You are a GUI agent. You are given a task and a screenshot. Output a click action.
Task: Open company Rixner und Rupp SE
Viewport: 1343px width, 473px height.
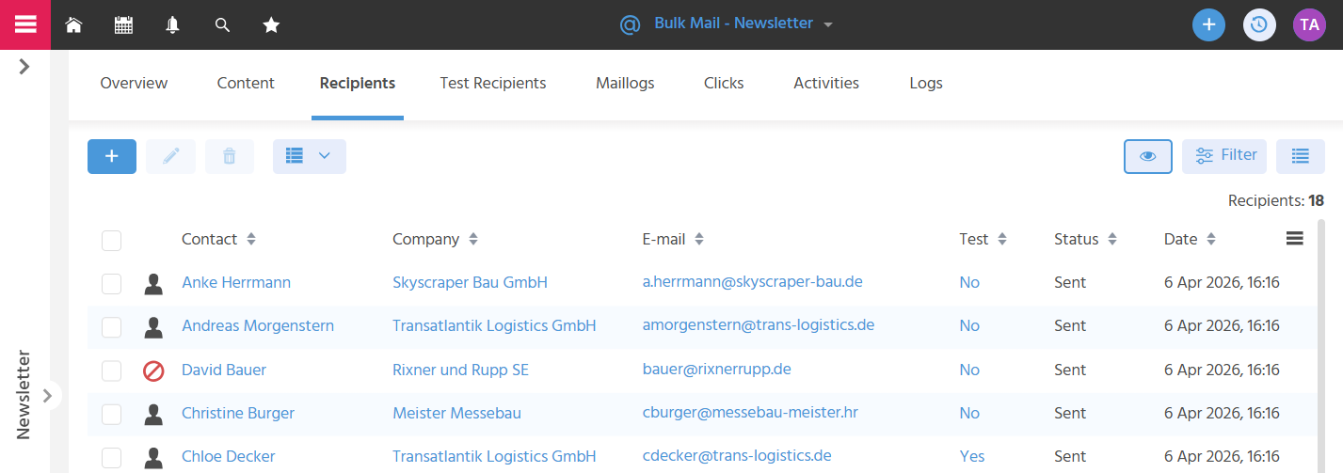[460, 370]
